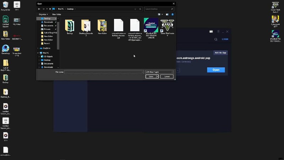Click the File name input field
This screenshot has width=284, height=160.
tap(104, 72)
